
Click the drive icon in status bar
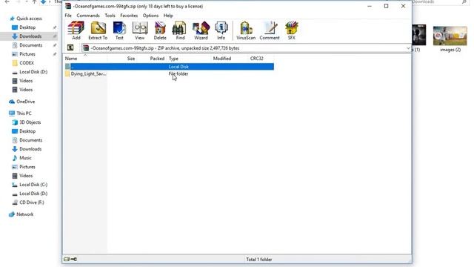[67, 259]
